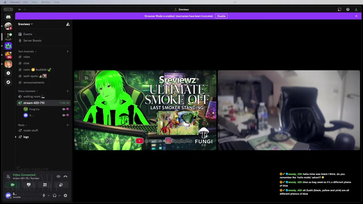Click the invite members icon beside Sreviewz
This screenshot has height=204, width=363.
[68, 24]
